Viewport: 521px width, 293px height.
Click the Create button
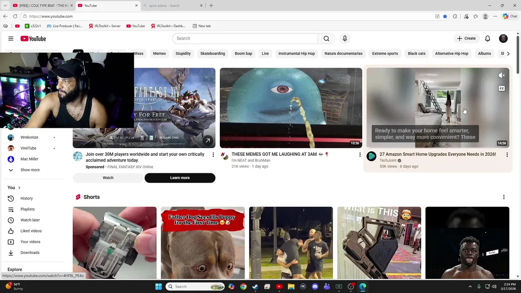466,38
